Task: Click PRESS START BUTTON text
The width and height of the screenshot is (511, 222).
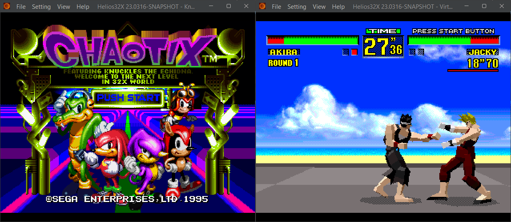Action: coord(453,31)
